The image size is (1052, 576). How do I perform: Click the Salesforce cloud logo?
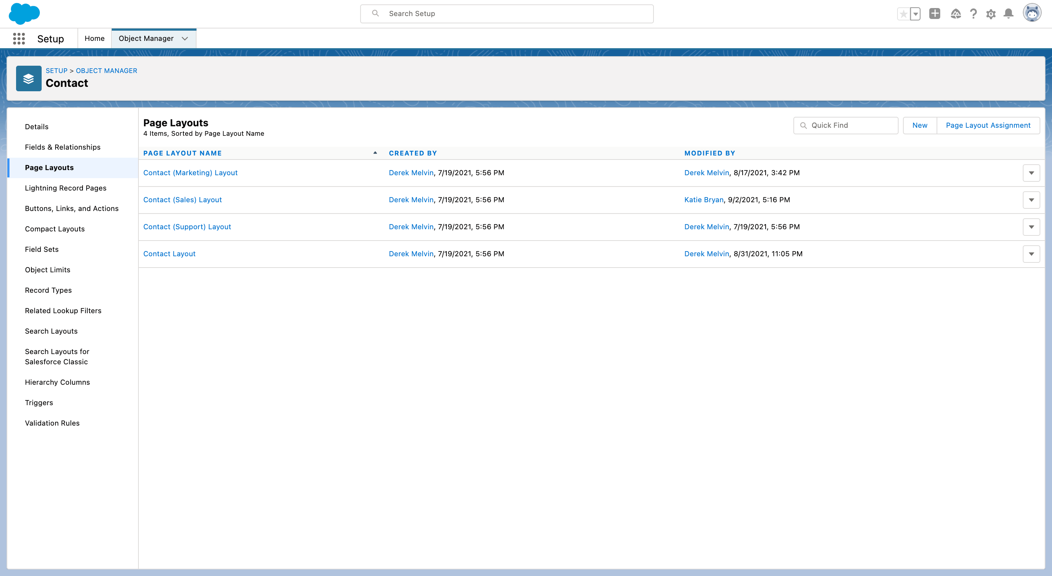[24, 14]
